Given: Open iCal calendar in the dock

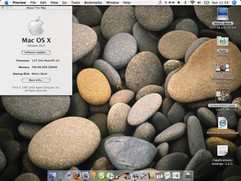Looking at the screenshot, I should point(160,175).
